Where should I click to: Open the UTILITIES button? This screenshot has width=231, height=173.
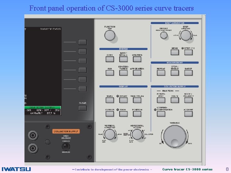pyautogui.click(x=137, y=59)
